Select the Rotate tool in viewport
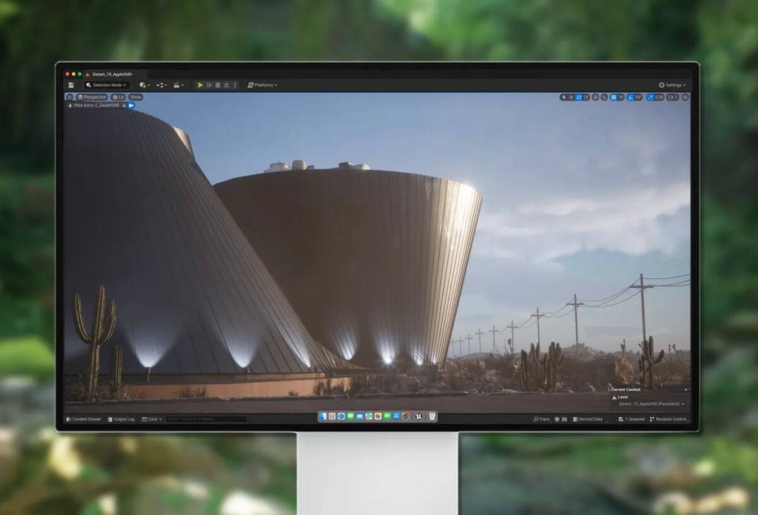The image size is (758, 515). 579,97
